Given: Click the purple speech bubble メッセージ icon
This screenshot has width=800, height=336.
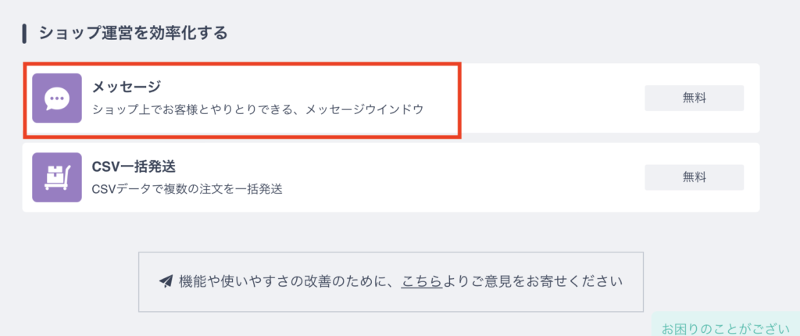Looking at the screenshot, I should tap(56, 98).
